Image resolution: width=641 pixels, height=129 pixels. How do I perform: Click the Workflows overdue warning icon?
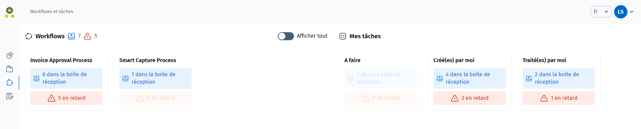pyautogui.click(x=87, y=36)
